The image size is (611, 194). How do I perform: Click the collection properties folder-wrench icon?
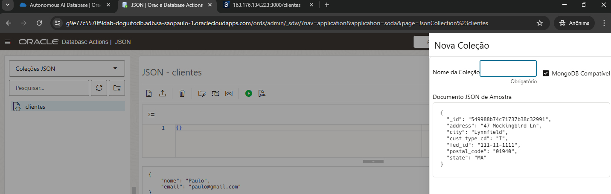click(202, 93)
